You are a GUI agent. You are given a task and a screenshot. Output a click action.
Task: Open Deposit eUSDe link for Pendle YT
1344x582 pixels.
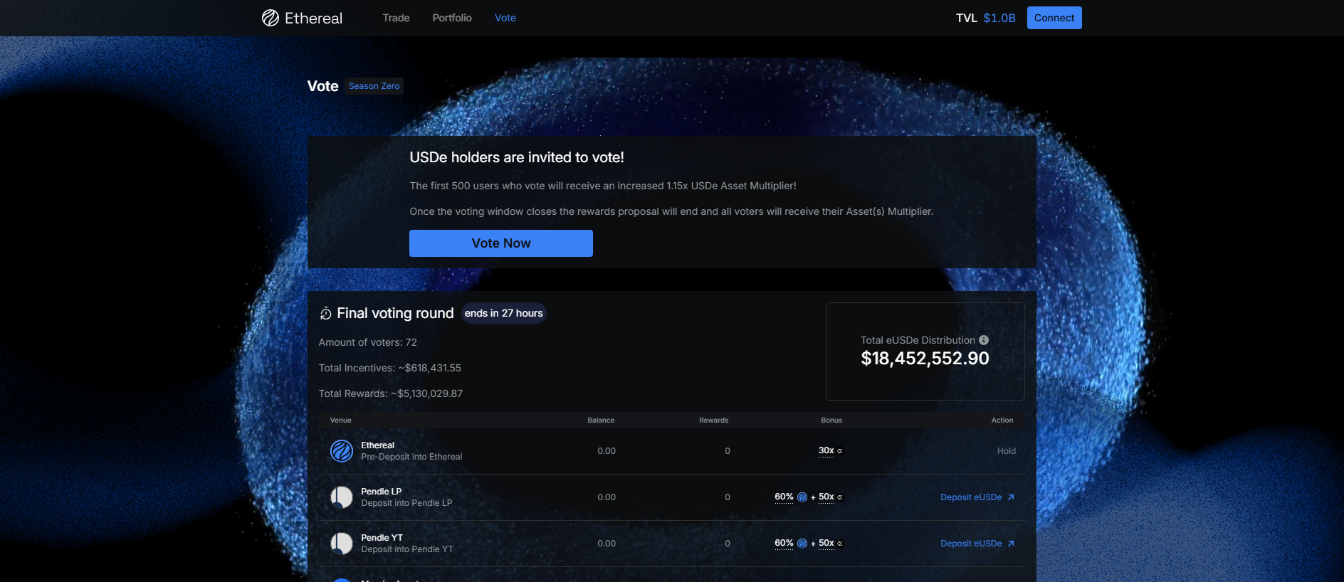coord(977,544)
